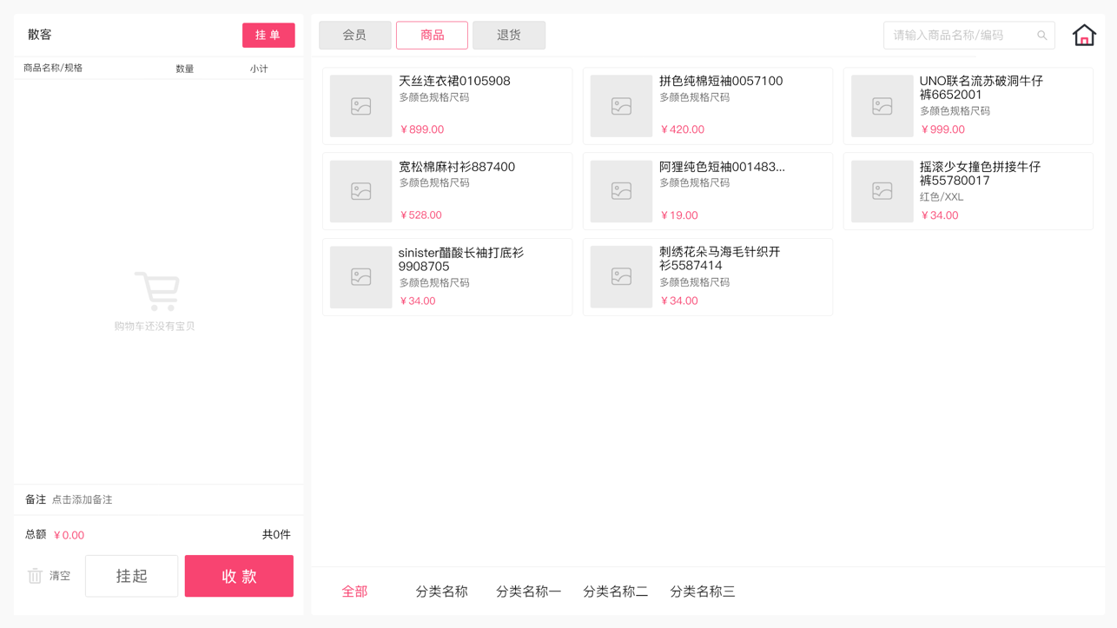1117x628 pixels.
Task: Click the empty shopping cart icon
Action: pyautogui.click(x=157, y=291)
